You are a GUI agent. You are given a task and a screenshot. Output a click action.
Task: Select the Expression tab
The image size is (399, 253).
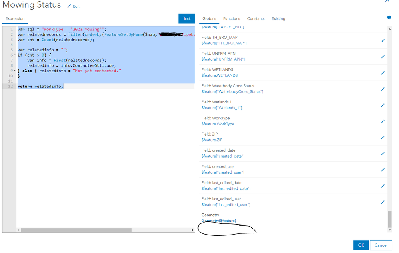point(15,19)
